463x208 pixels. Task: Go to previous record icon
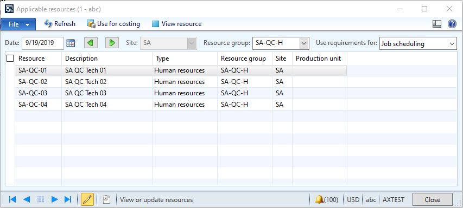click(x=27, y=199)
